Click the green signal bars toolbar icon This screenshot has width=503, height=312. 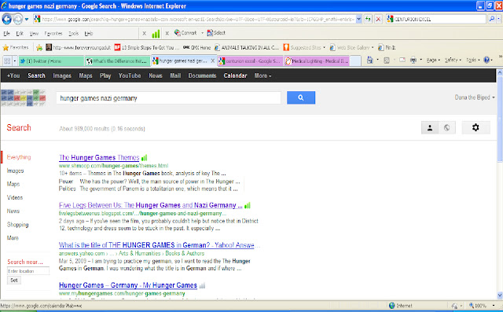156,33
